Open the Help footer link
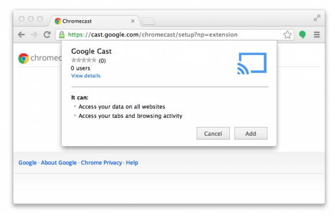This screenshot has width=335, height=216. 132,163
